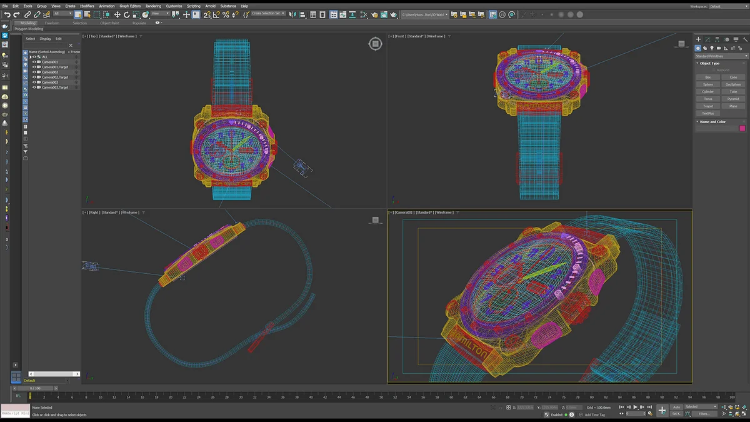The width and height of the screenshot is (750, 422).
Task: Switch to the Freeform ribbon tab
Action: [52, 23]
